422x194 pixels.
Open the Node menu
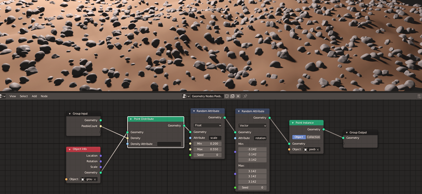(x=44, y=96)
